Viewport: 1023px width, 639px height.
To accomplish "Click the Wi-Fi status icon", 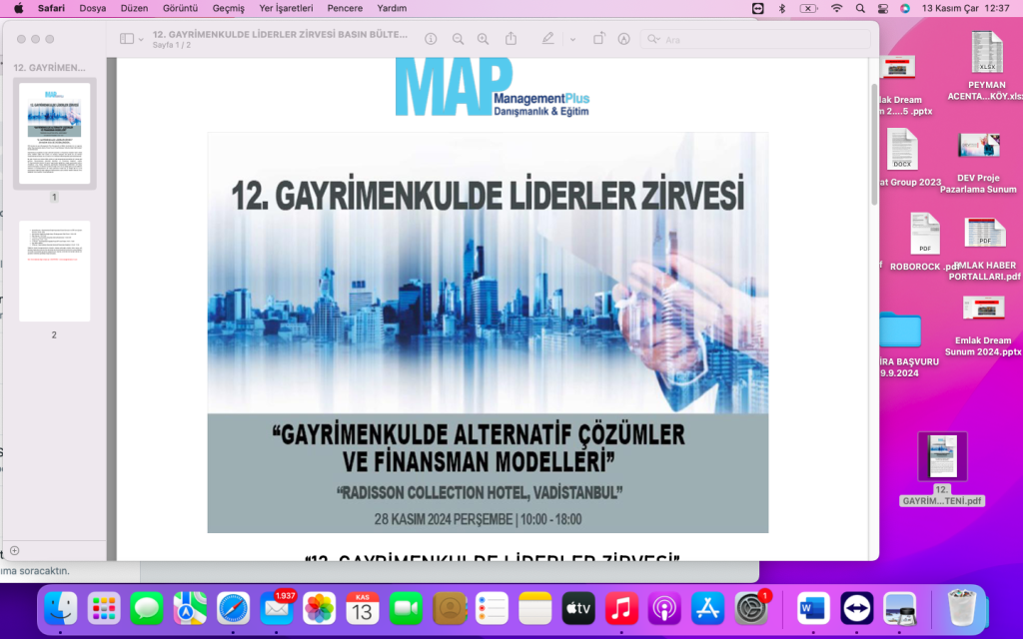I will (x=836, y=8).
